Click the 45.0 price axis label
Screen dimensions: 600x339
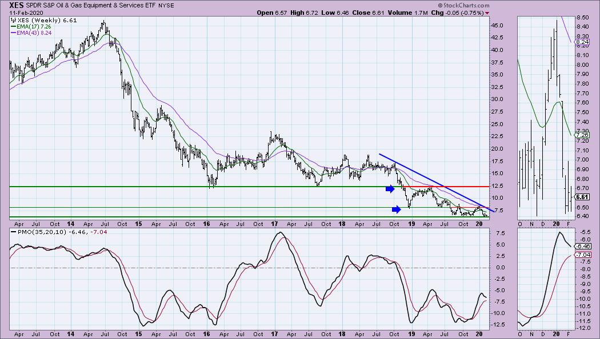pos(498,26)
